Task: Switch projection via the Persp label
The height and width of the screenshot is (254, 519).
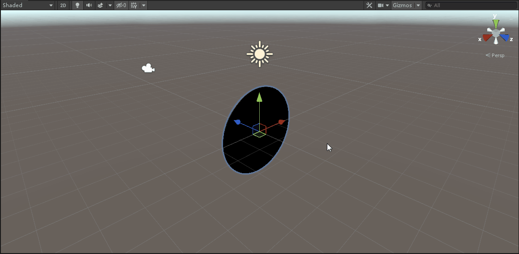Action: click(495, 55)
